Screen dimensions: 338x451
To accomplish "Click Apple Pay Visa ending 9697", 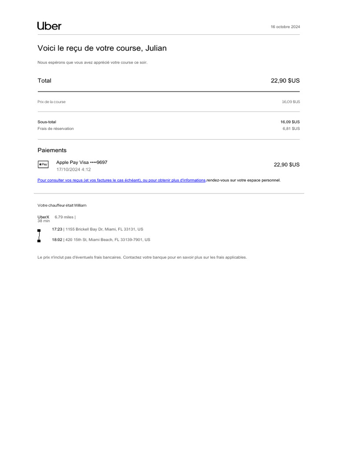I will [x=81, y=162].
